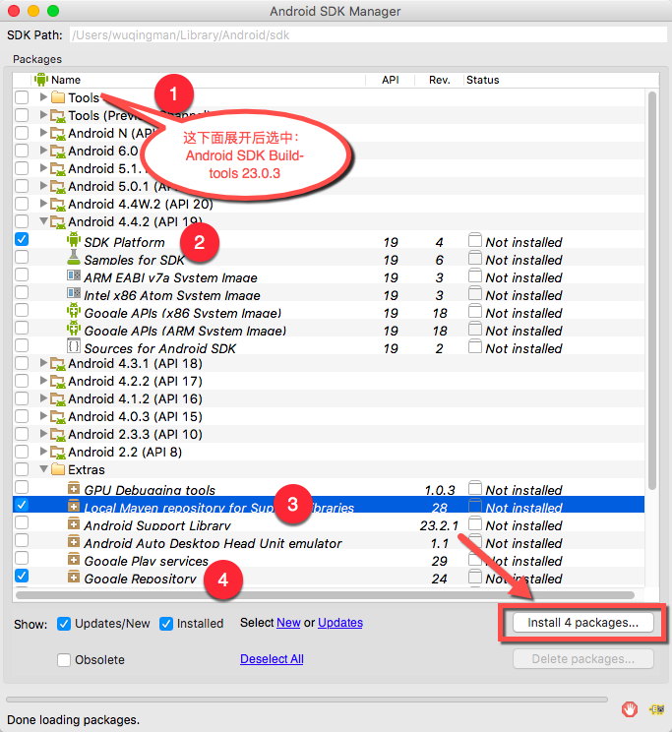This screenshot has width=672, height=732.
Task: Click the red stop-hand icon in status bar
Action: (x=629, y=709)
